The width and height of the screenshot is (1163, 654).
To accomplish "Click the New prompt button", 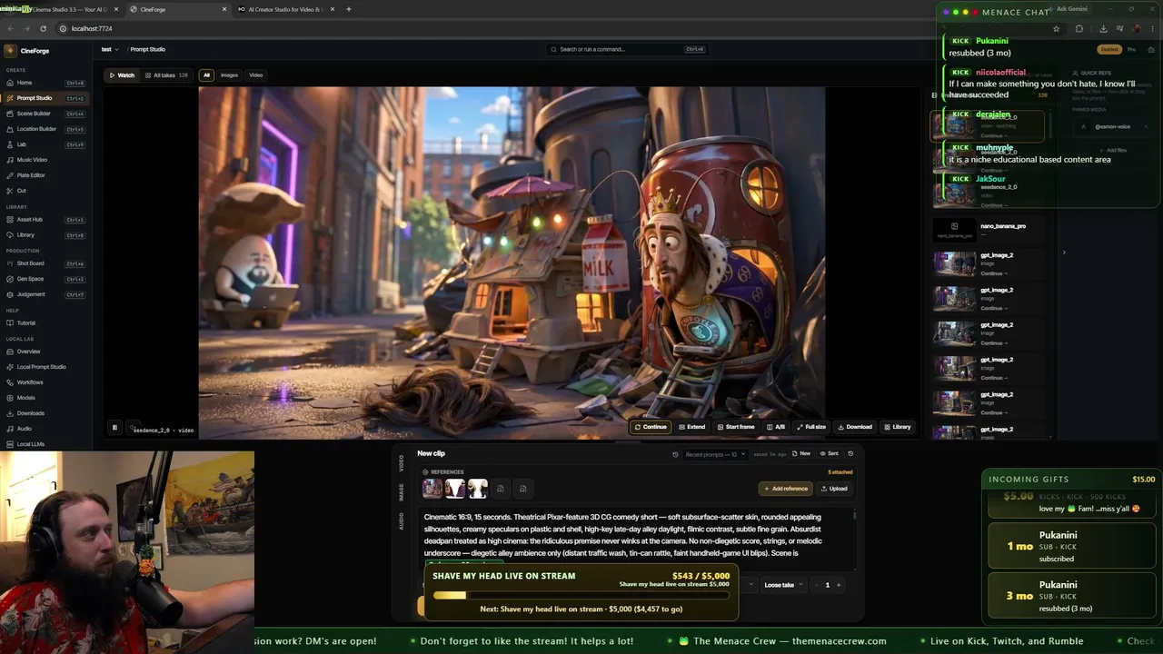I will [x=801, y=454].
